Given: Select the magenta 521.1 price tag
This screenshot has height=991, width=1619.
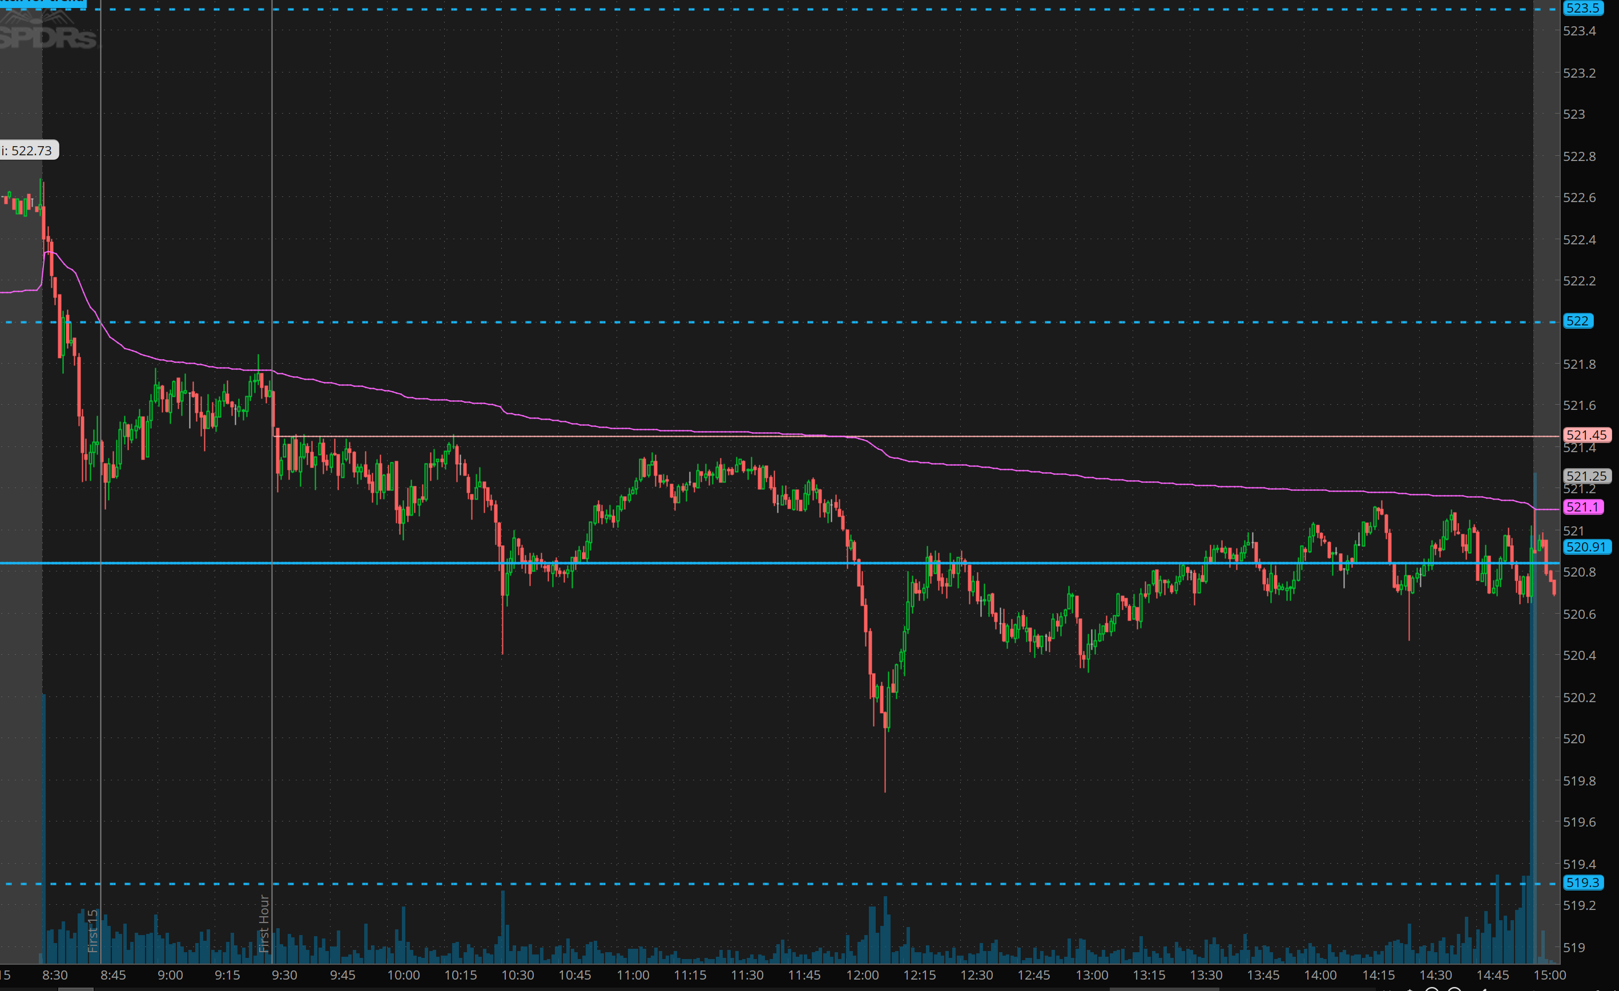Looking at the screenshot, I should pos(1583,507).
